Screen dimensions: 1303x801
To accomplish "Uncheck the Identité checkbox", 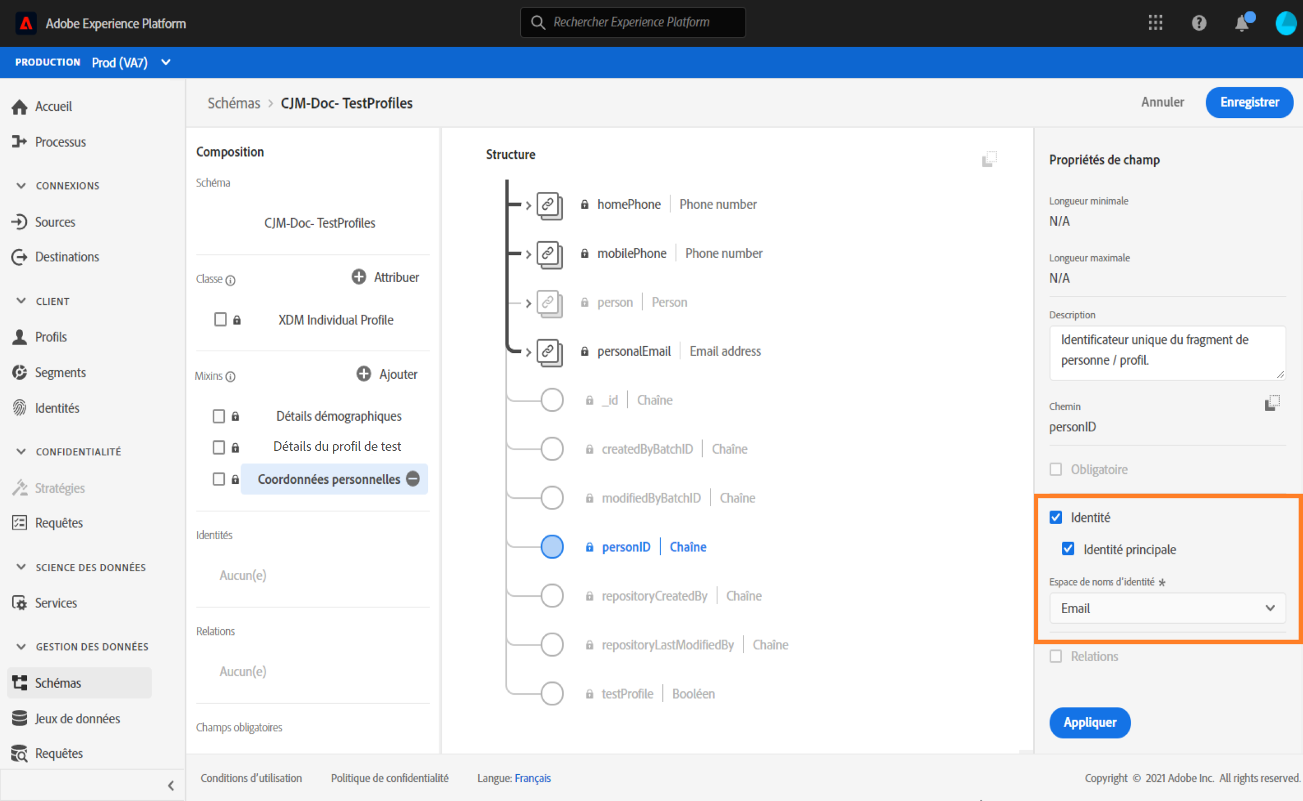I will tap(1056, 517).
